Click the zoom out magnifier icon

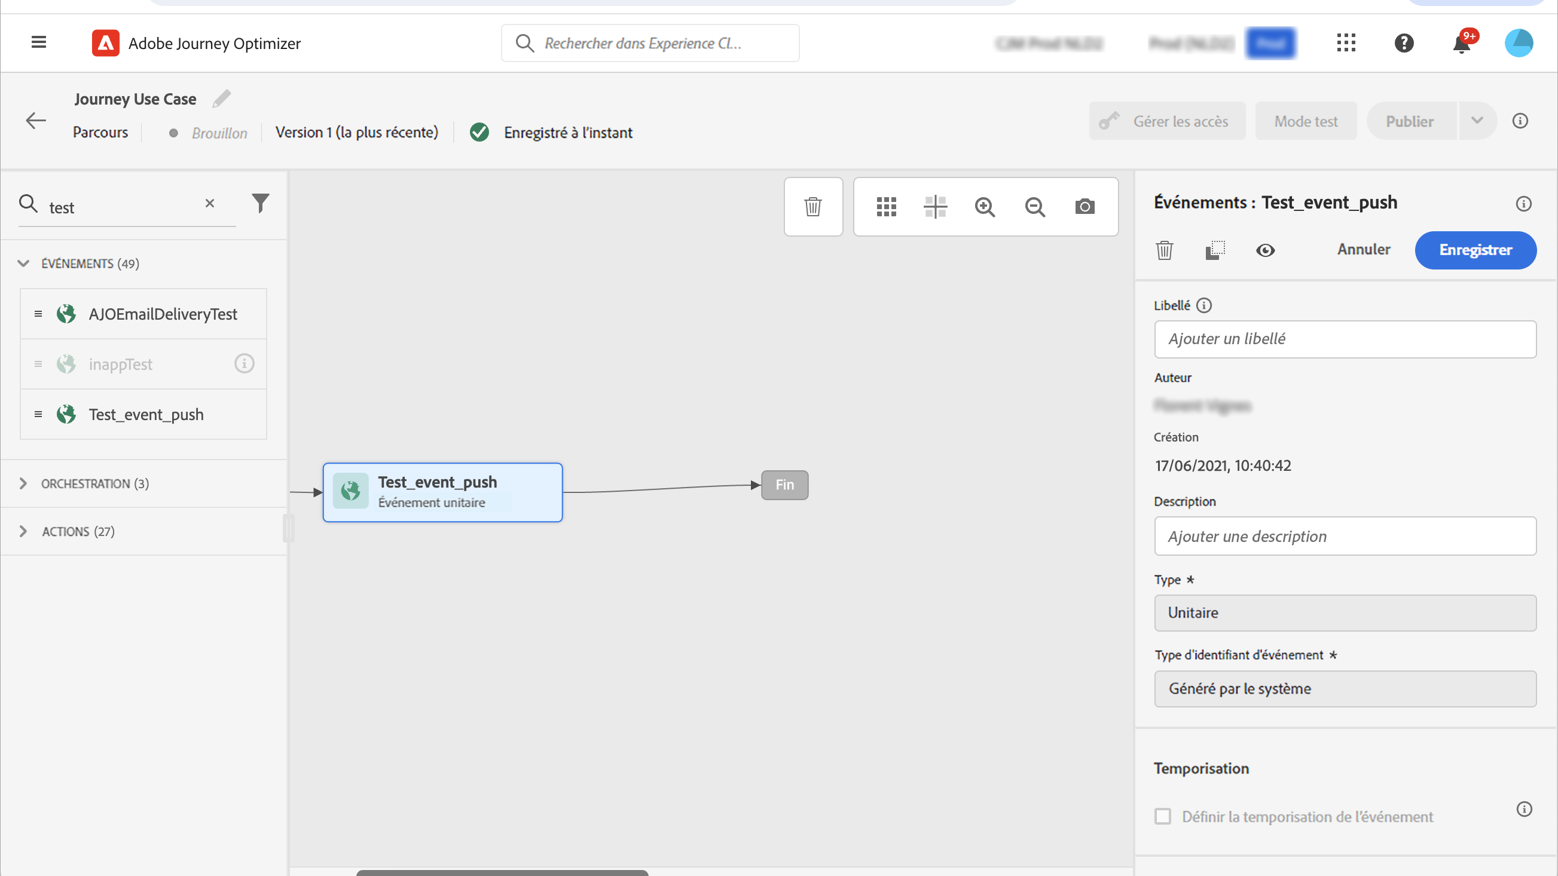pos(1035,207)
